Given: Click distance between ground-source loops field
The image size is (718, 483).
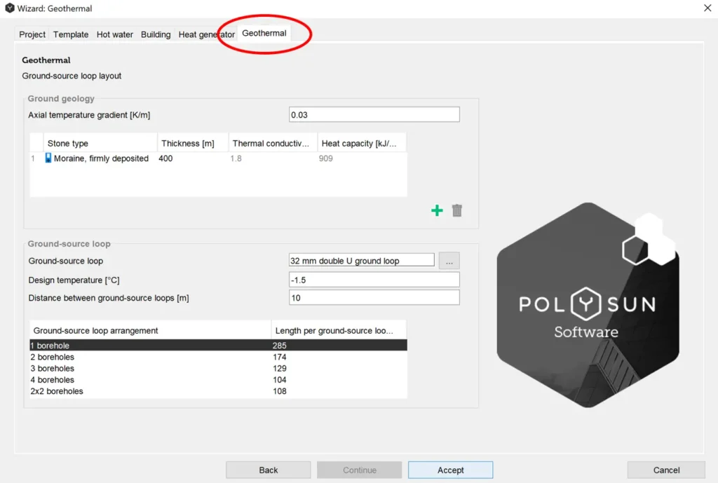Looking at the screenshot, I should point(374,298).
